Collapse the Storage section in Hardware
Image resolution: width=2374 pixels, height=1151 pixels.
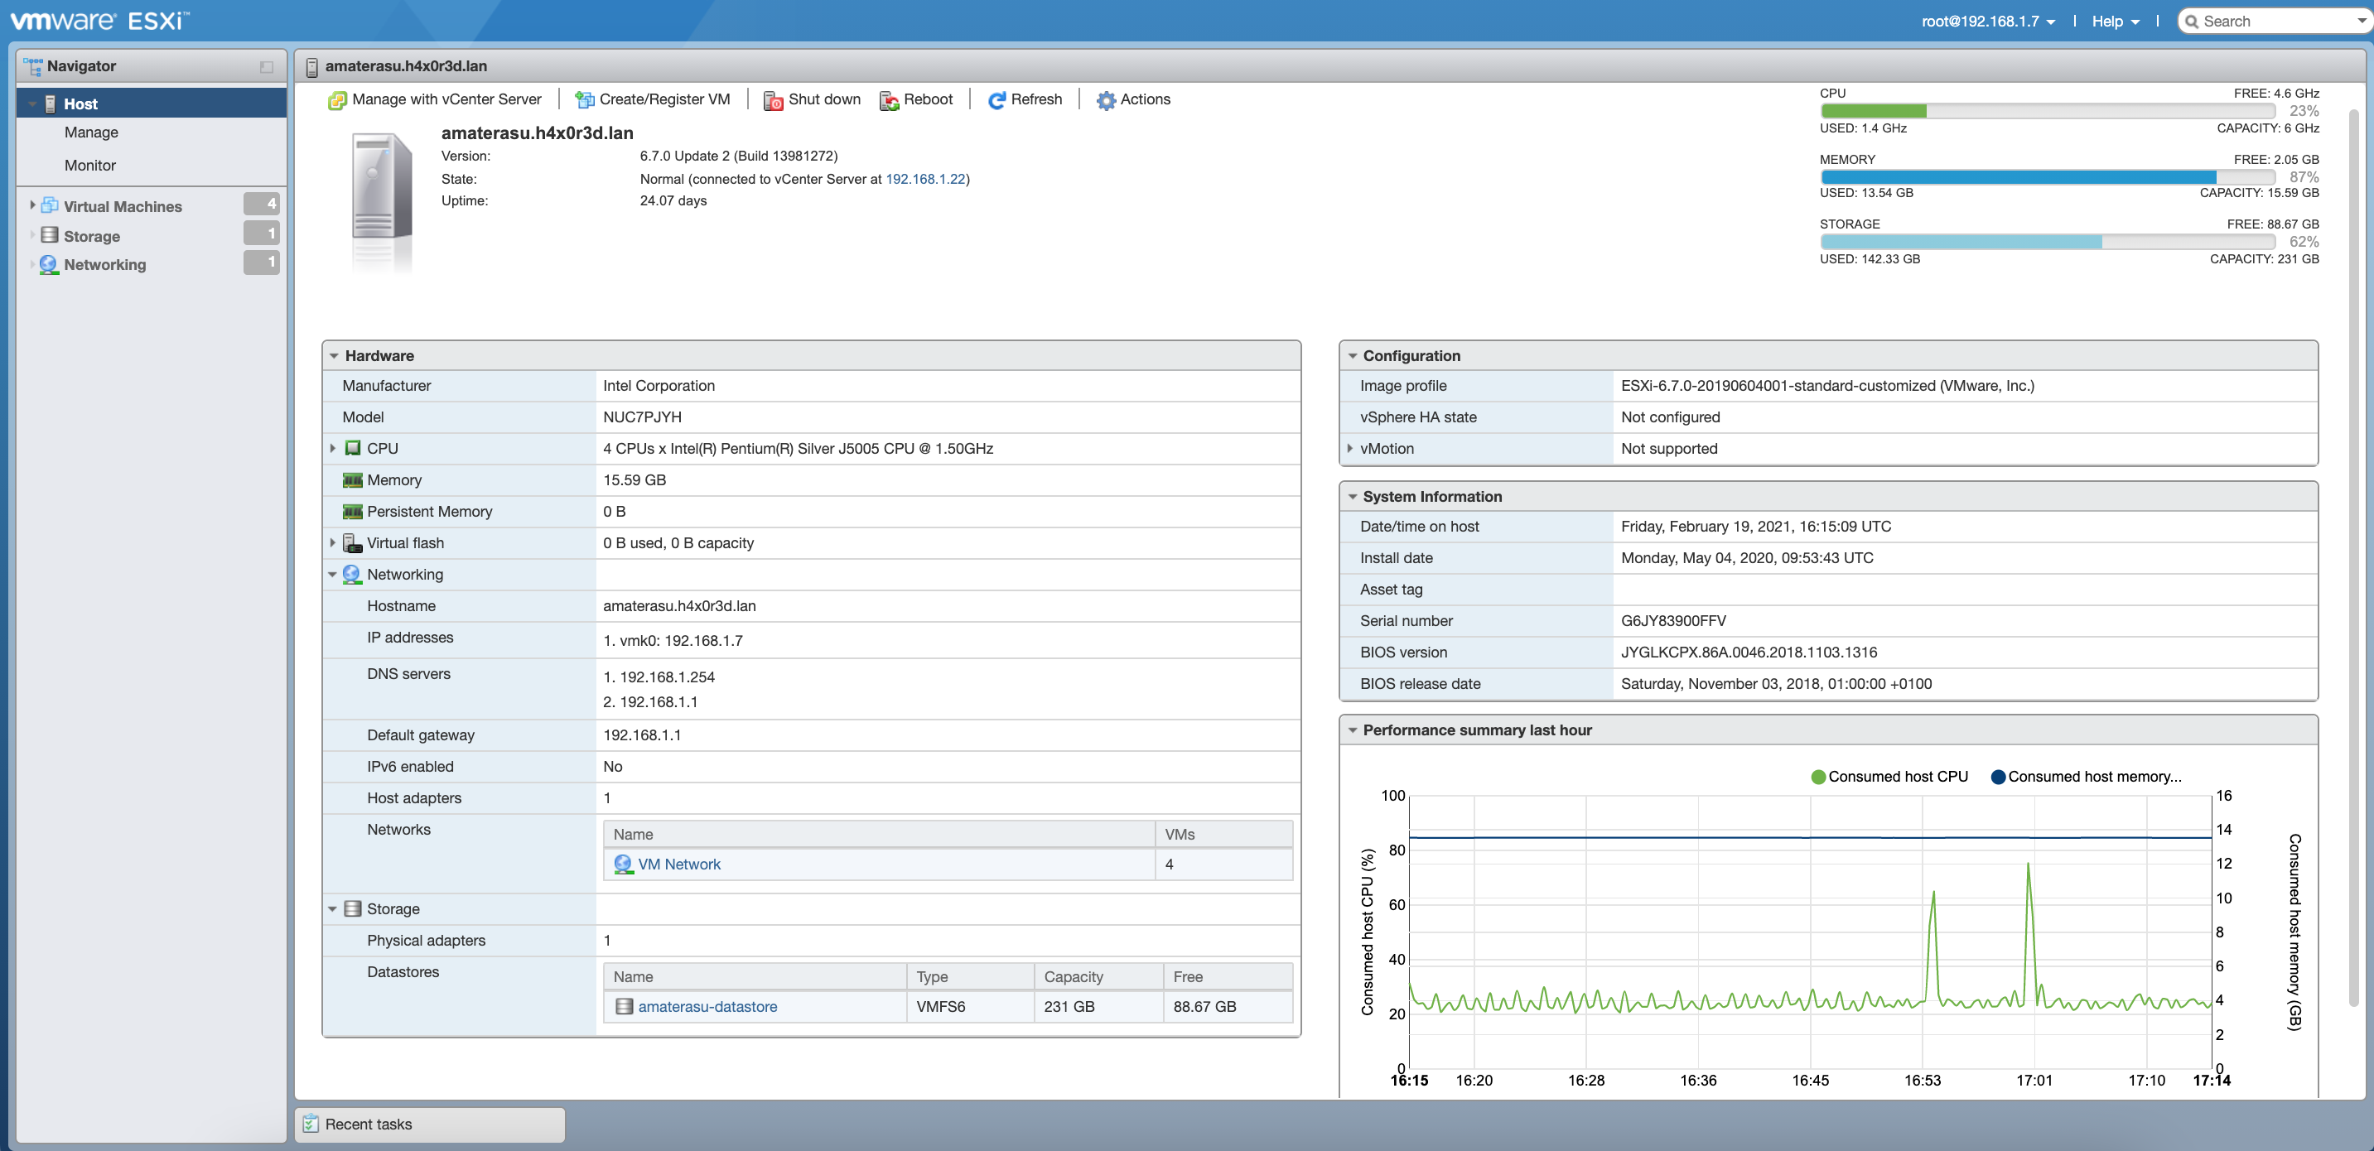tap(333, 908)
